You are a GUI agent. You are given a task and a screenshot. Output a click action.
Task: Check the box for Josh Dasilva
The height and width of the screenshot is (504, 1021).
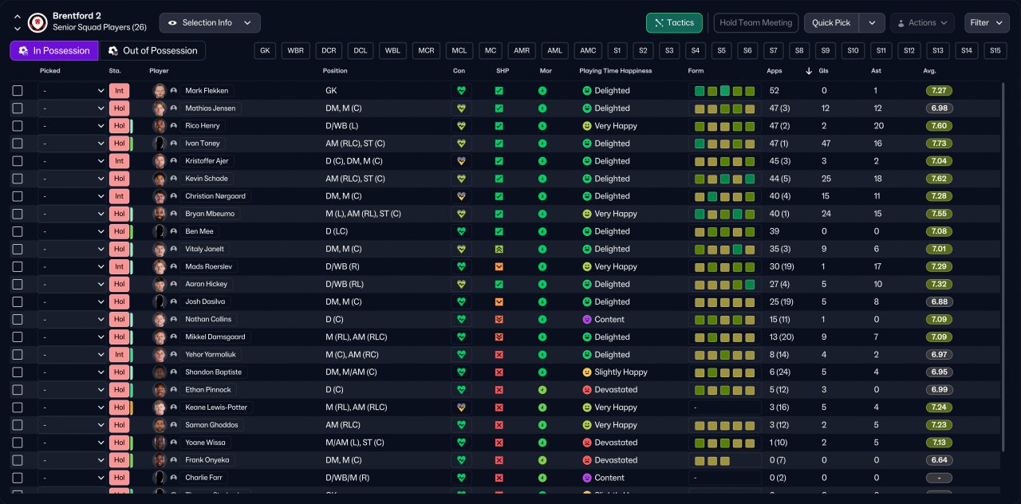pos(18,302)
